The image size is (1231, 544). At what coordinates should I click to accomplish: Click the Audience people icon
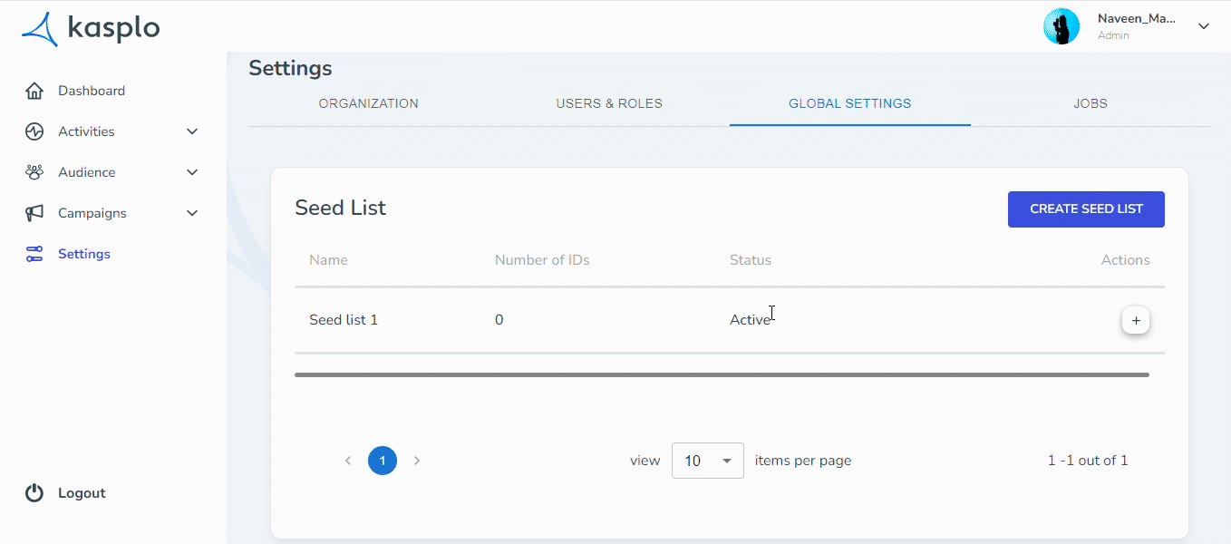click(34, 172)
